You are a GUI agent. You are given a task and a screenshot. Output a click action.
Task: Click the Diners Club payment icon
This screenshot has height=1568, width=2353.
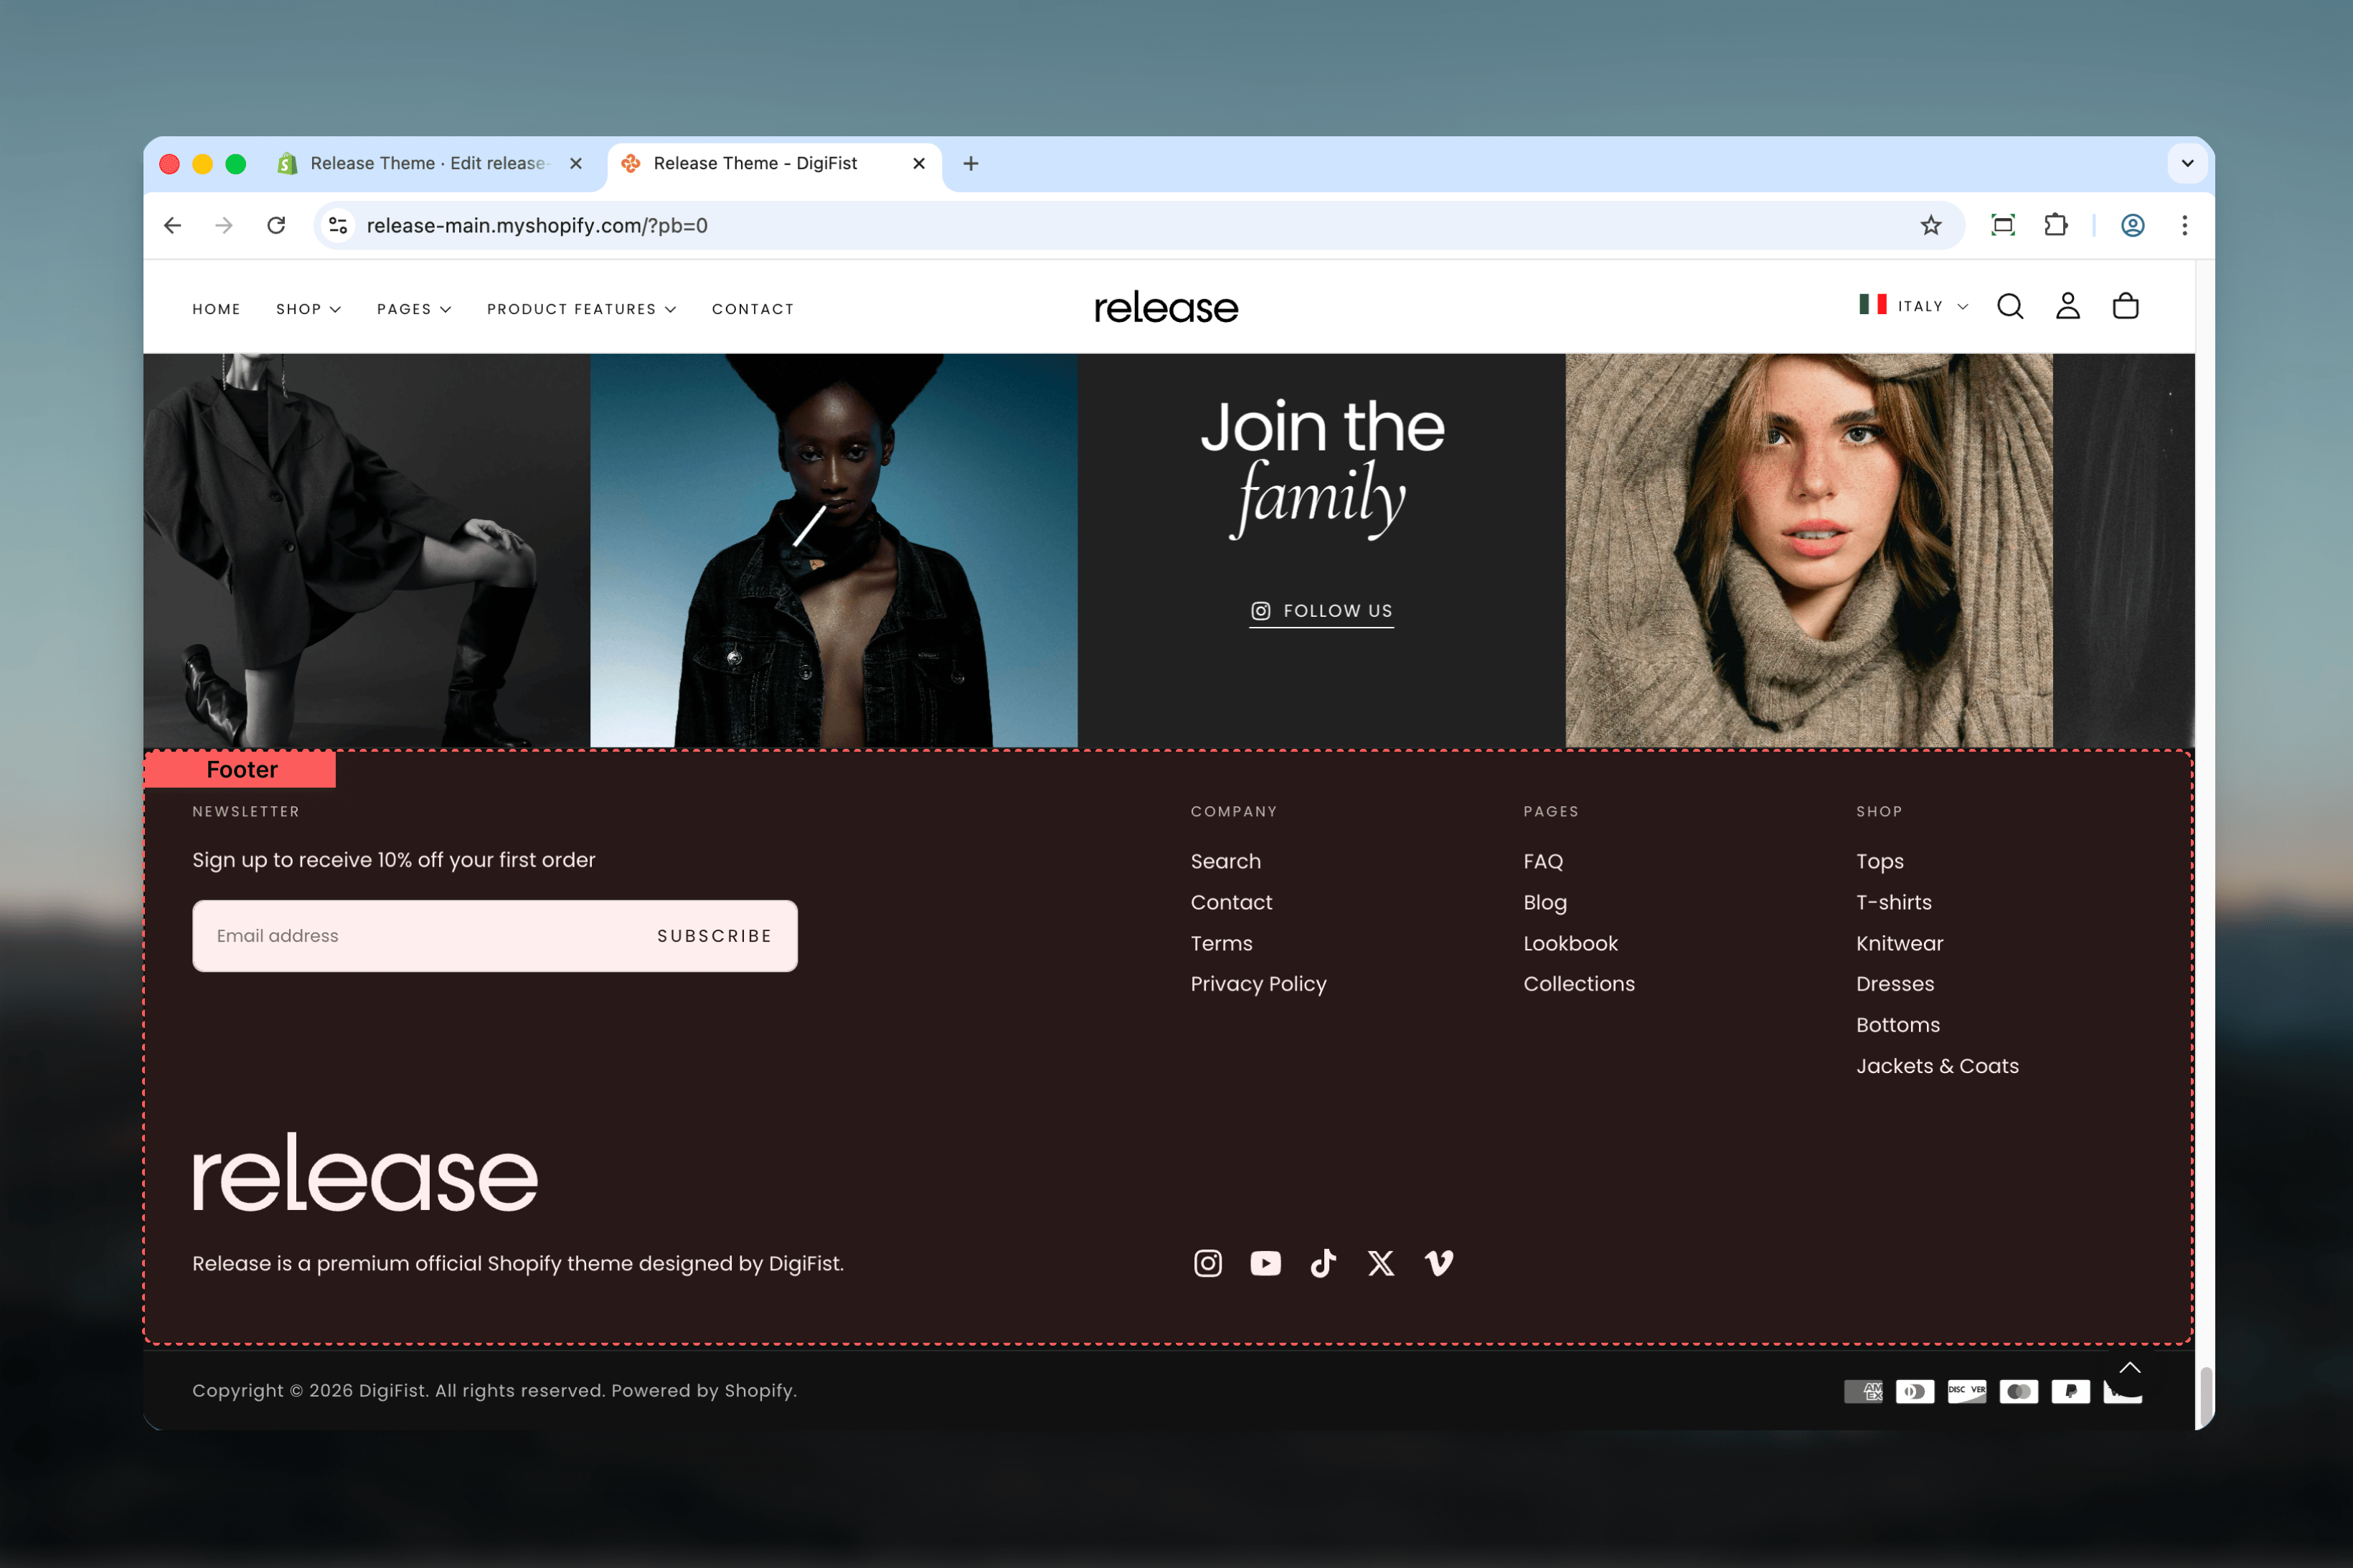point(1915,1391)
